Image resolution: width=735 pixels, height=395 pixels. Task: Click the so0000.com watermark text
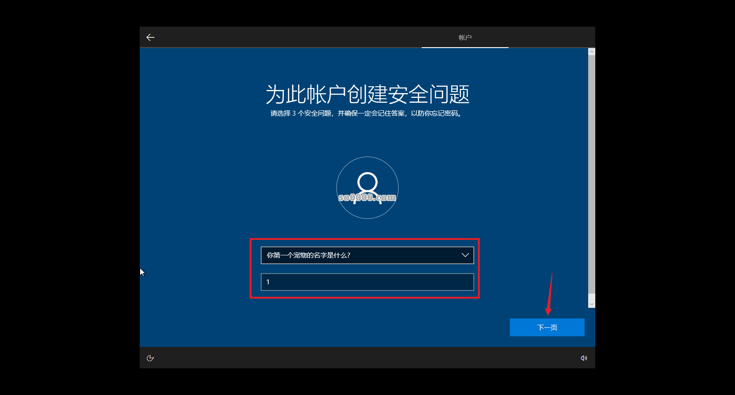click(x=367, y=197)
